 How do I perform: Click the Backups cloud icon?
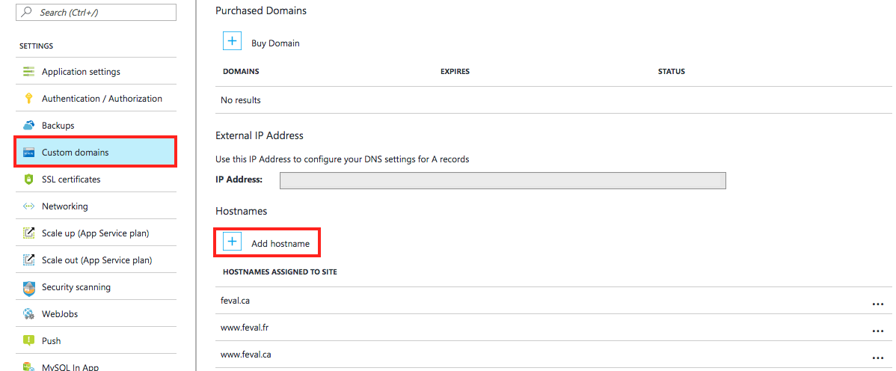click(29, 125)
